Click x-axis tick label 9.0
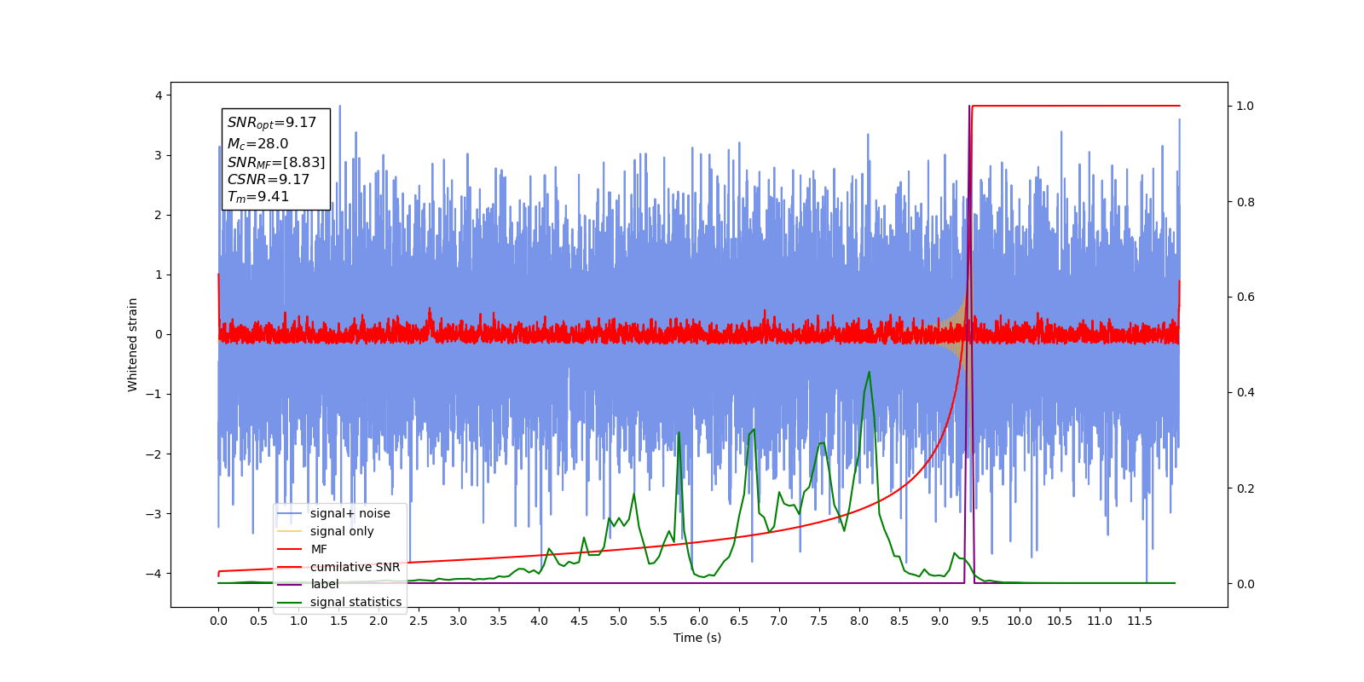Screen dimensions: 1364x682 [x=939, y=621]
